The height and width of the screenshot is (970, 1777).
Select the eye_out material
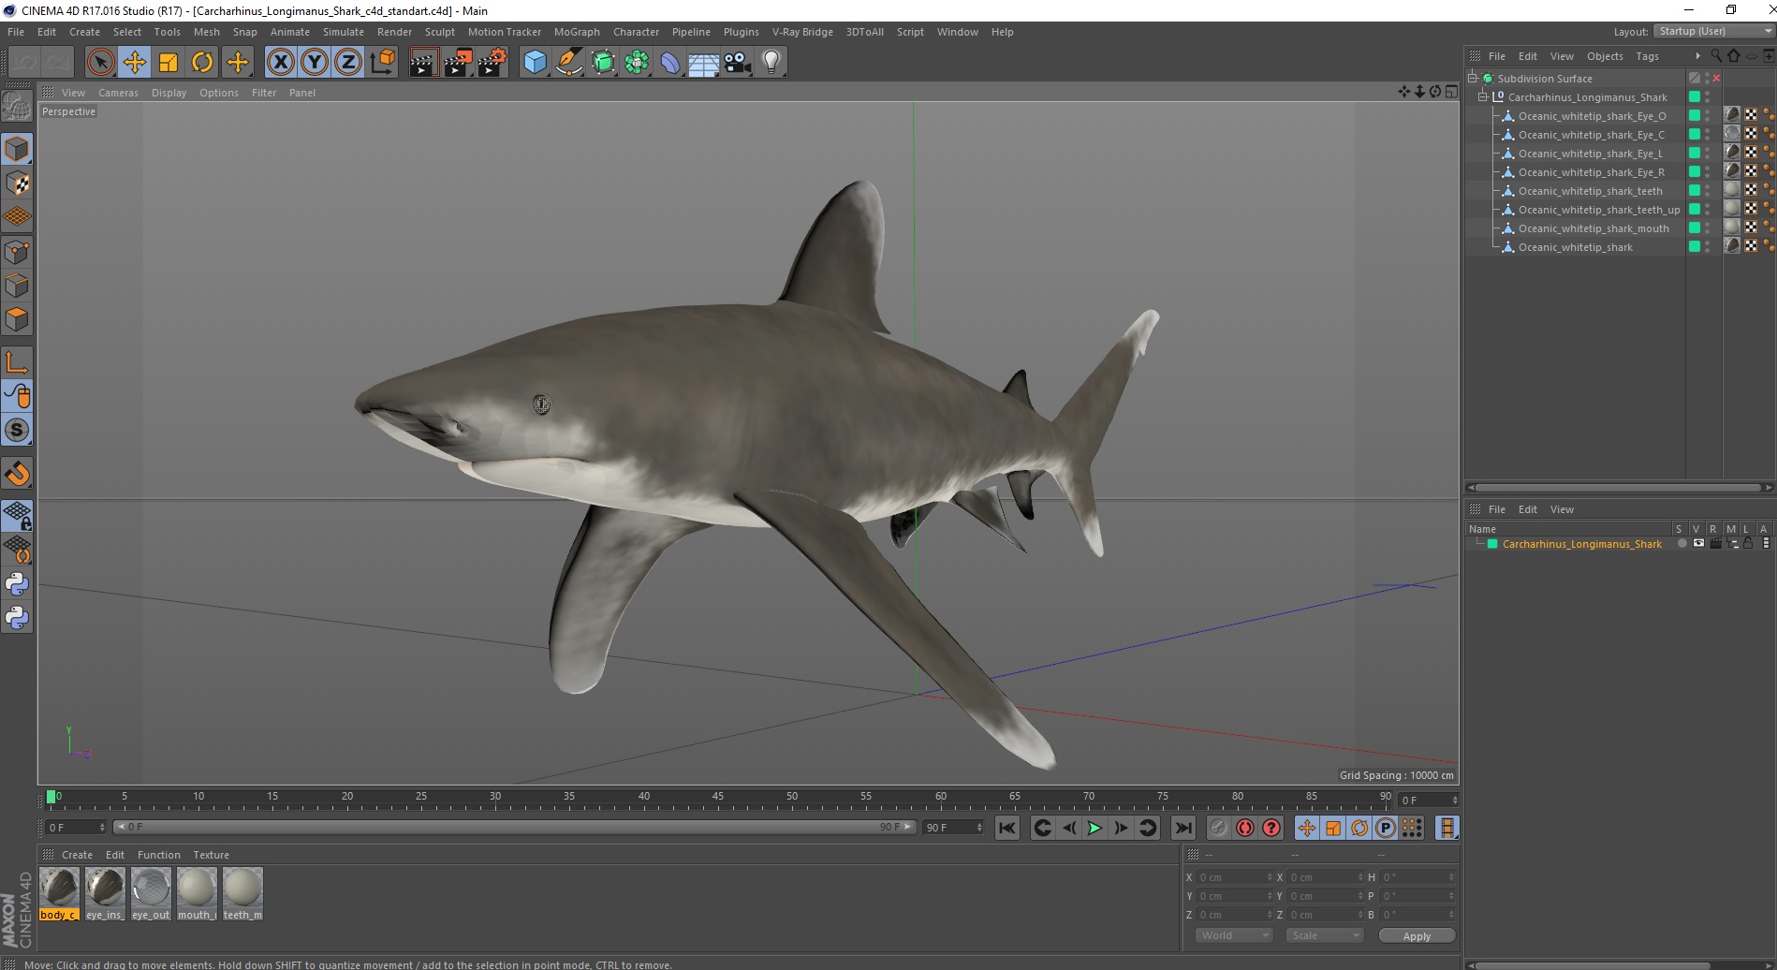pyautogui.click(x=151, y=893)
